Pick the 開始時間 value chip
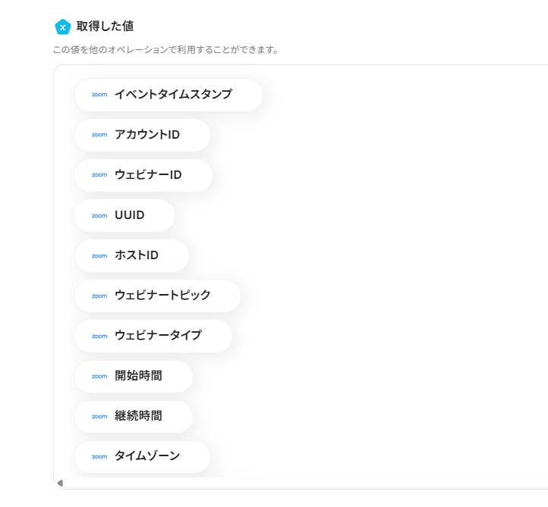Image resolution: width=548 pixels, height=507 pixels. point(138,376)
